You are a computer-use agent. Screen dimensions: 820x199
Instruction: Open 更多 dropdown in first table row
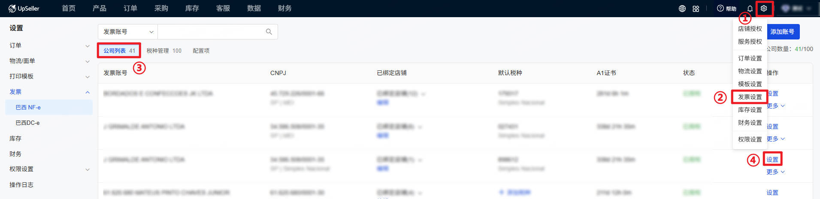[776, 106]
